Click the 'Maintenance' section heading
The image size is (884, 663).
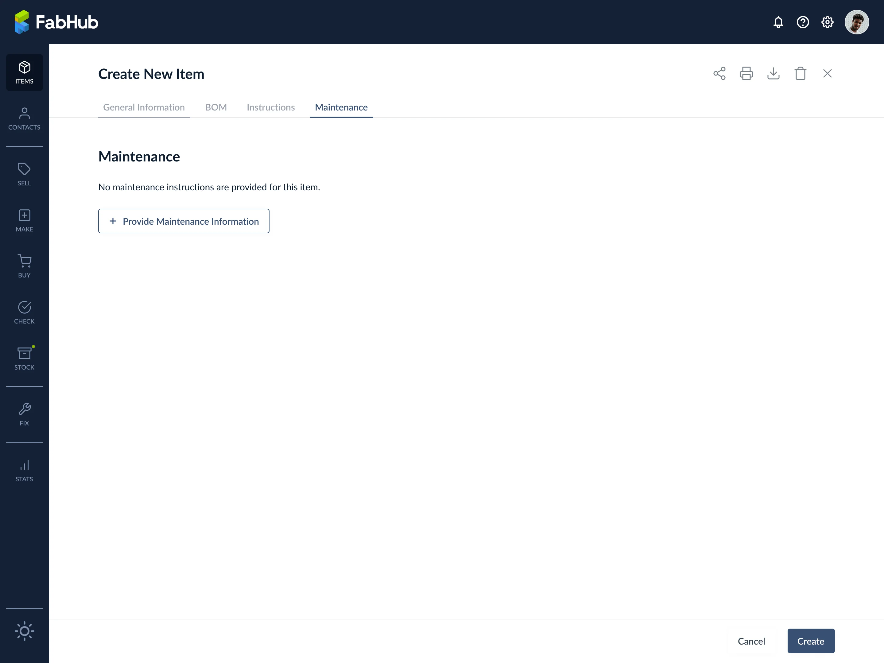[x=139, y=156]
